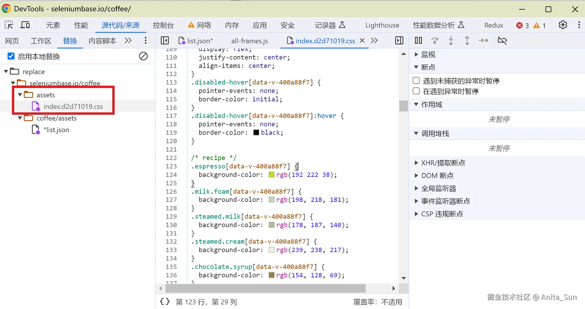This screenshot has height=309, width=585.
Task: Close the index.d2d71019.css editor tab
Action: tap(362, 40)
